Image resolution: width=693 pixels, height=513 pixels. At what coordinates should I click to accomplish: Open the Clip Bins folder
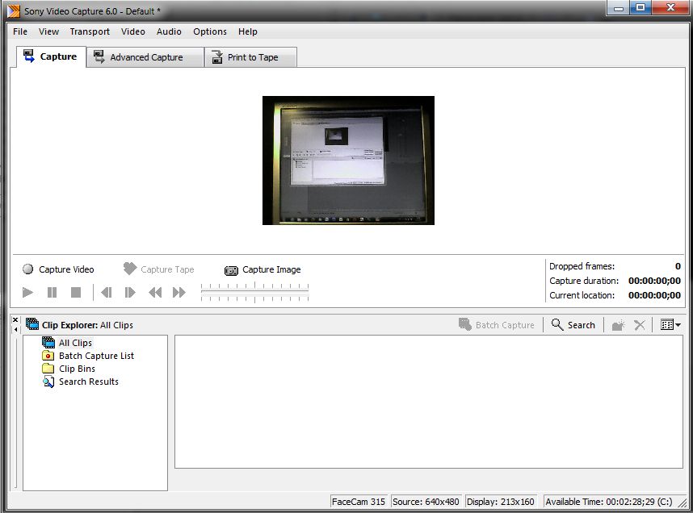point(77,369)
